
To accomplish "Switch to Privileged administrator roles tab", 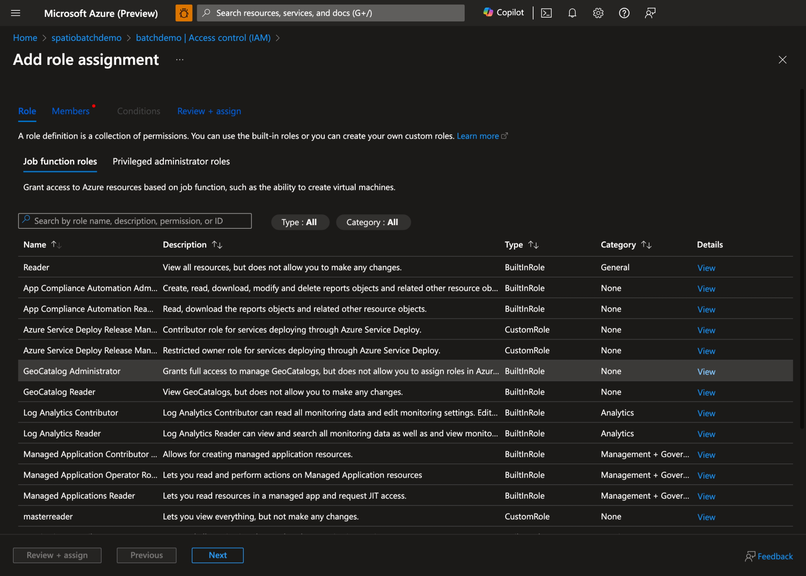I will tap(171, 162).
